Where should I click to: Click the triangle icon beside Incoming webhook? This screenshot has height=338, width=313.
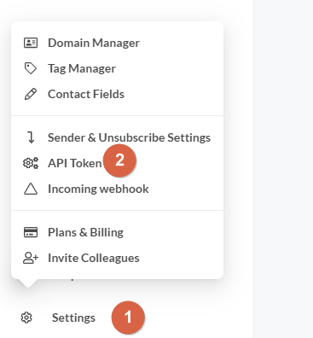tap(31, 189)
